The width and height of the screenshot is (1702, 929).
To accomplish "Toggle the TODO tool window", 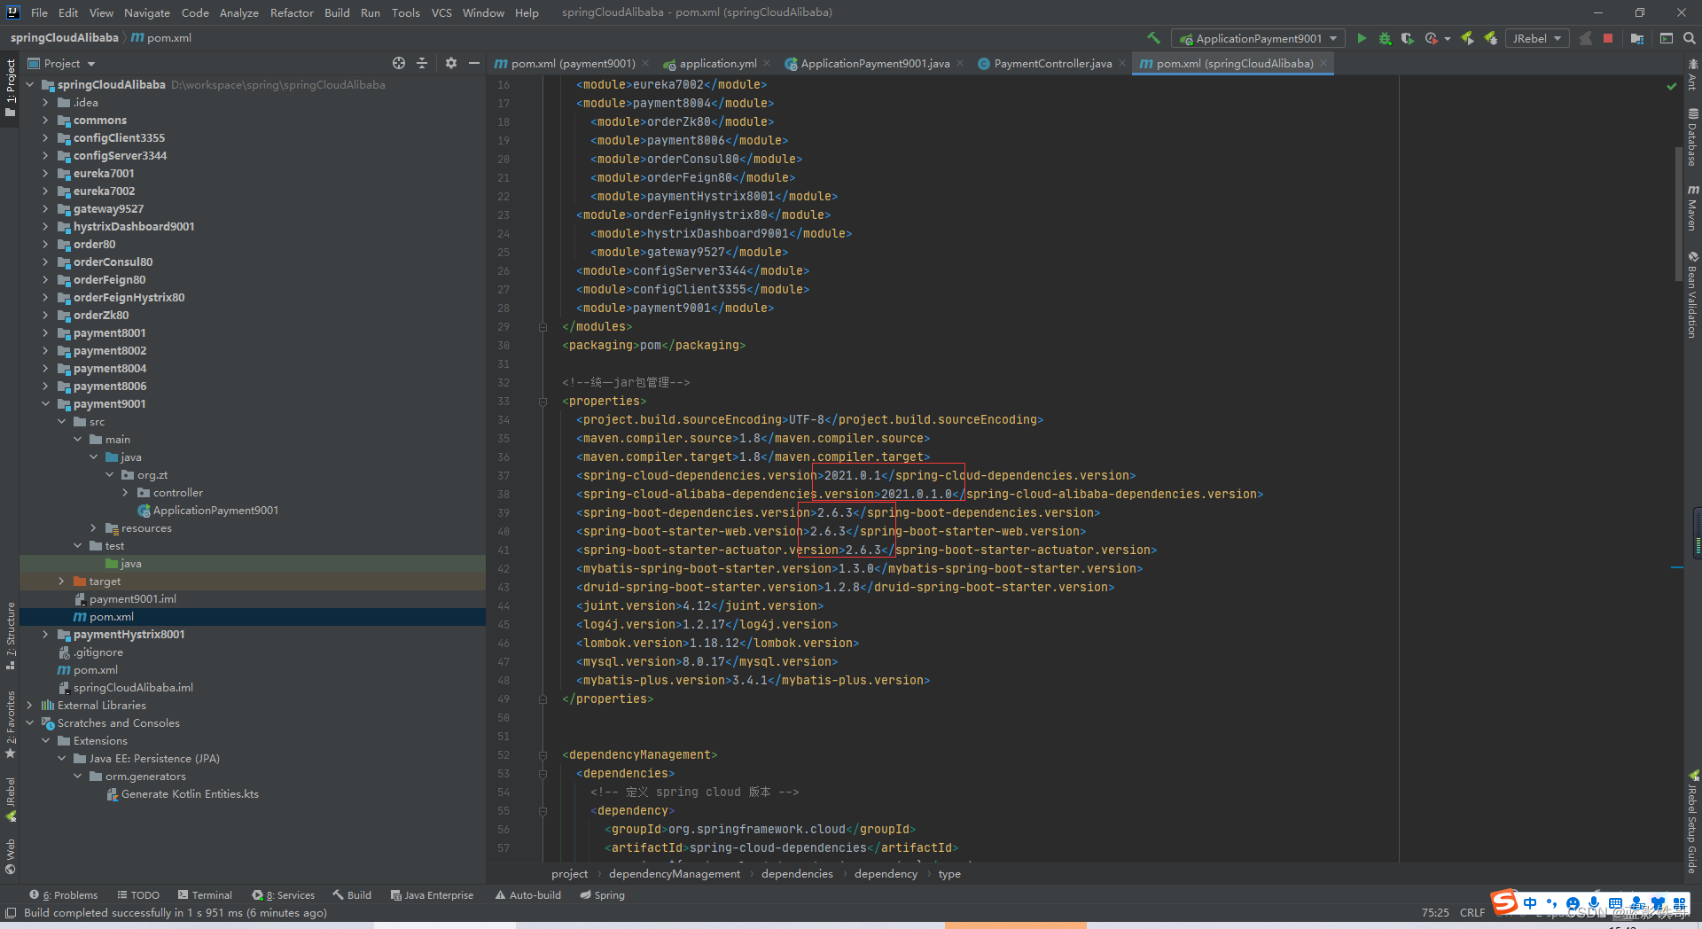I will [x=138, y=895].
